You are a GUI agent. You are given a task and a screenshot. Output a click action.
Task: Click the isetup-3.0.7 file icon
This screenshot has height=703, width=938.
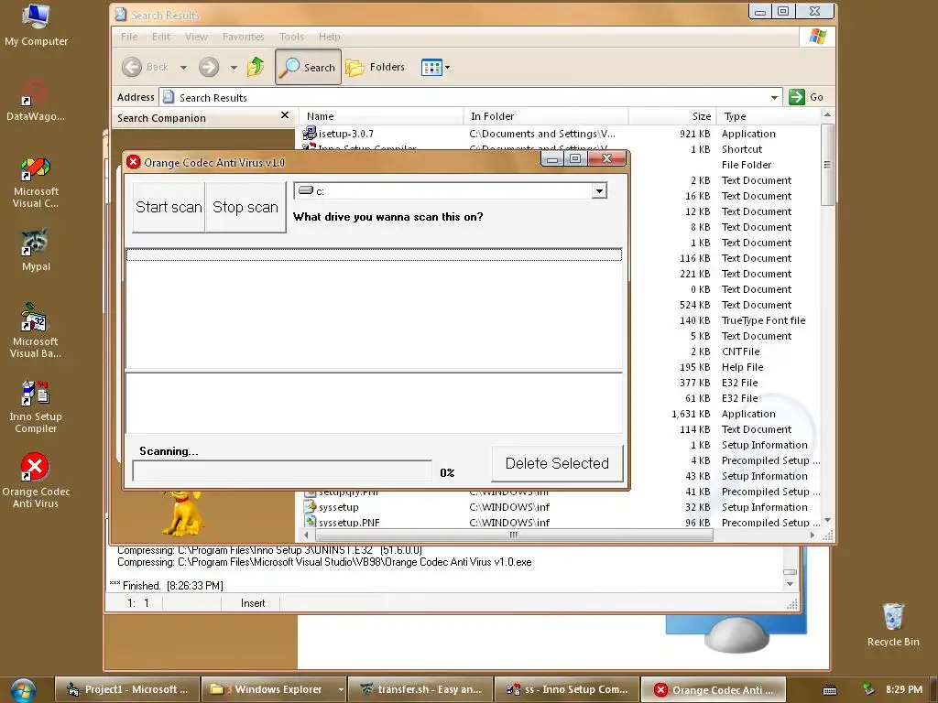coord(310,133)
